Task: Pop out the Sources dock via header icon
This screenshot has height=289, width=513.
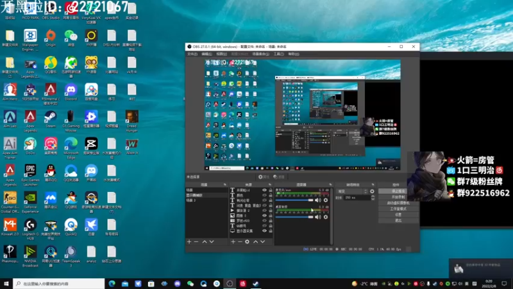Action: 270,185
